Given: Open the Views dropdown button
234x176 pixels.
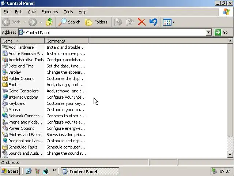Looking at the screenshot, I should click(x=169, y=22).
